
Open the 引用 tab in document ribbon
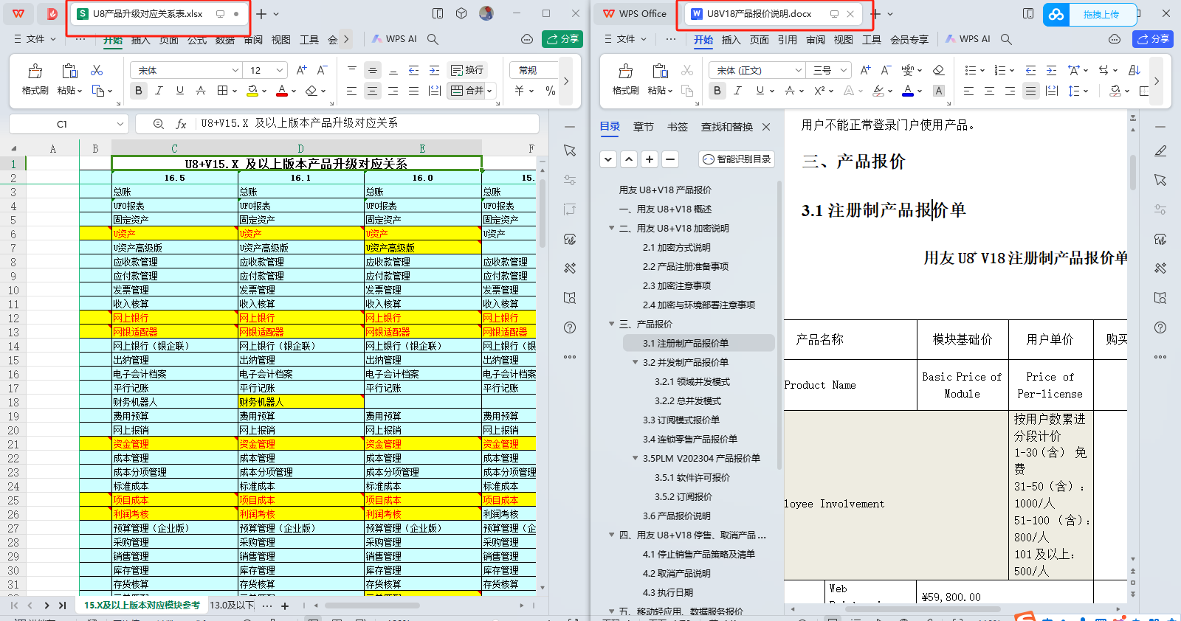[x=787, y=40]
